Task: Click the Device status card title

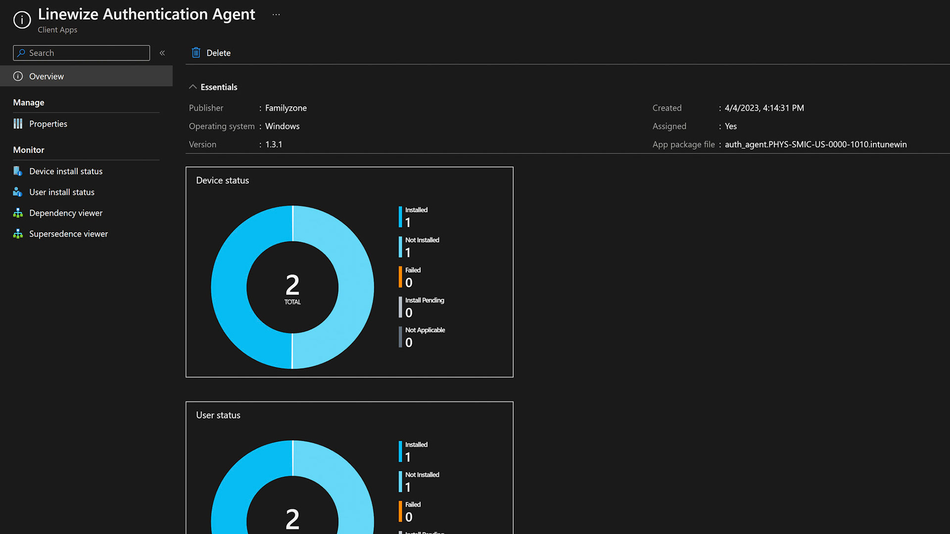Action: pyautogui.click(x=223, y=180)
